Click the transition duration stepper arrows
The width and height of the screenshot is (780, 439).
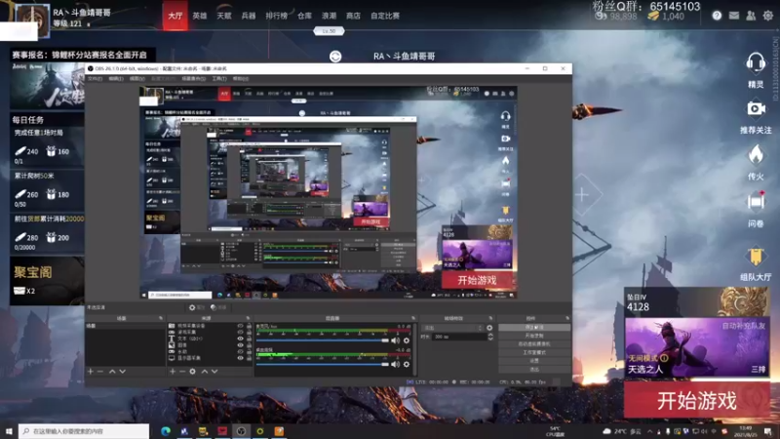(490, 337)
